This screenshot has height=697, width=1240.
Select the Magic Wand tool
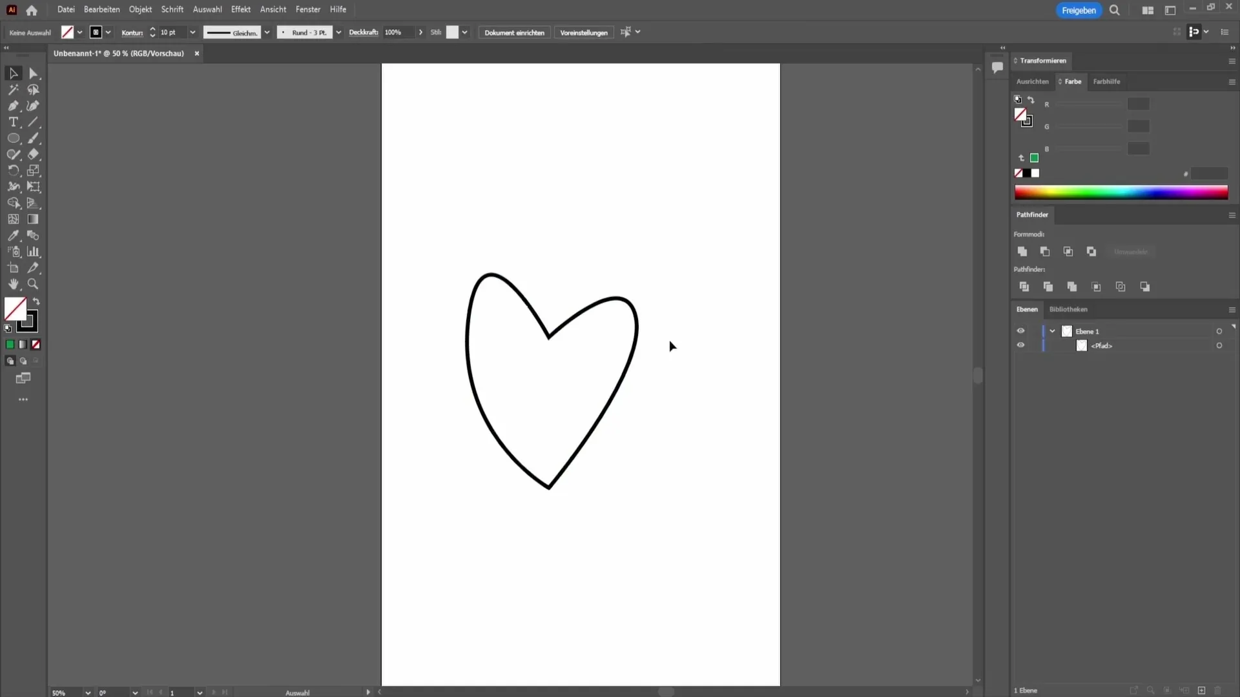coord(13,90)
